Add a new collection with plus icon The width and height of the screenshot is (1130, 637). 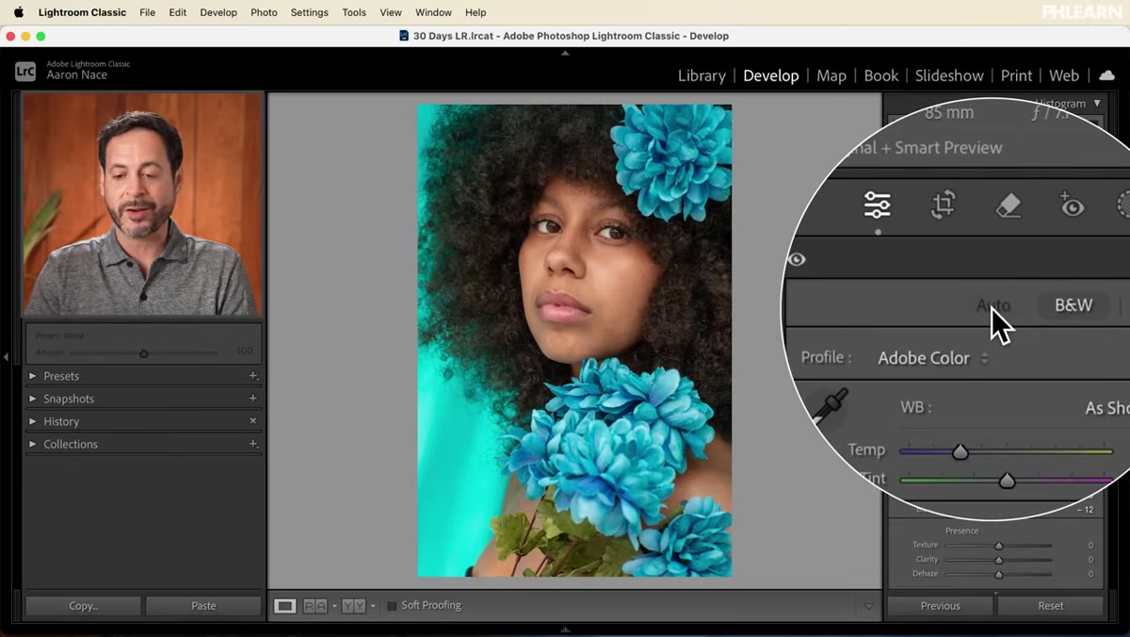pos(252,444)
